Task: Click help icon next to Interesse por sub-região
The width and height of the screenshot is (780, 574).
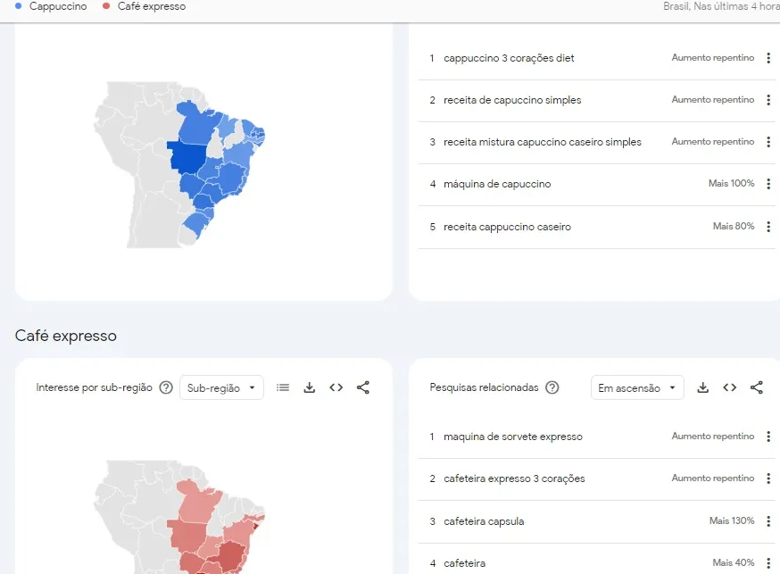Action: coord(166,387)
